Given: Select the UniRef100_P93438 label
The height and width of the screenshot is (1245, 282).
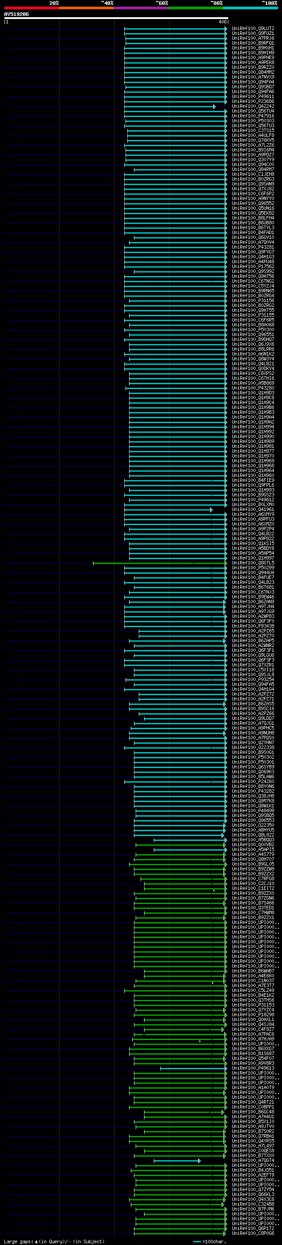Looking at the screenshot, I should click(252, 626).
